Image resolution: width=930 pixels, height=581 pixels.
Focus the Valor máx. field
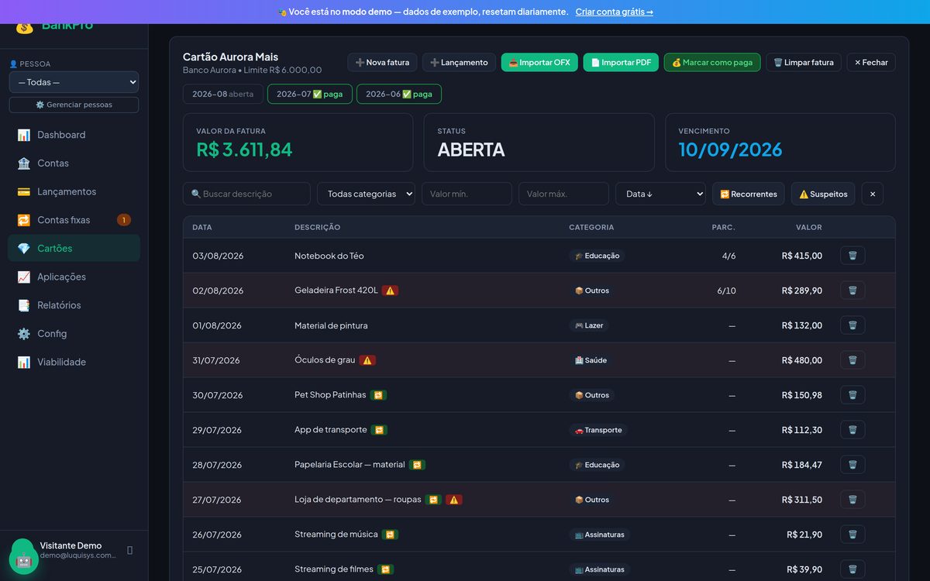tap(563, 194)
